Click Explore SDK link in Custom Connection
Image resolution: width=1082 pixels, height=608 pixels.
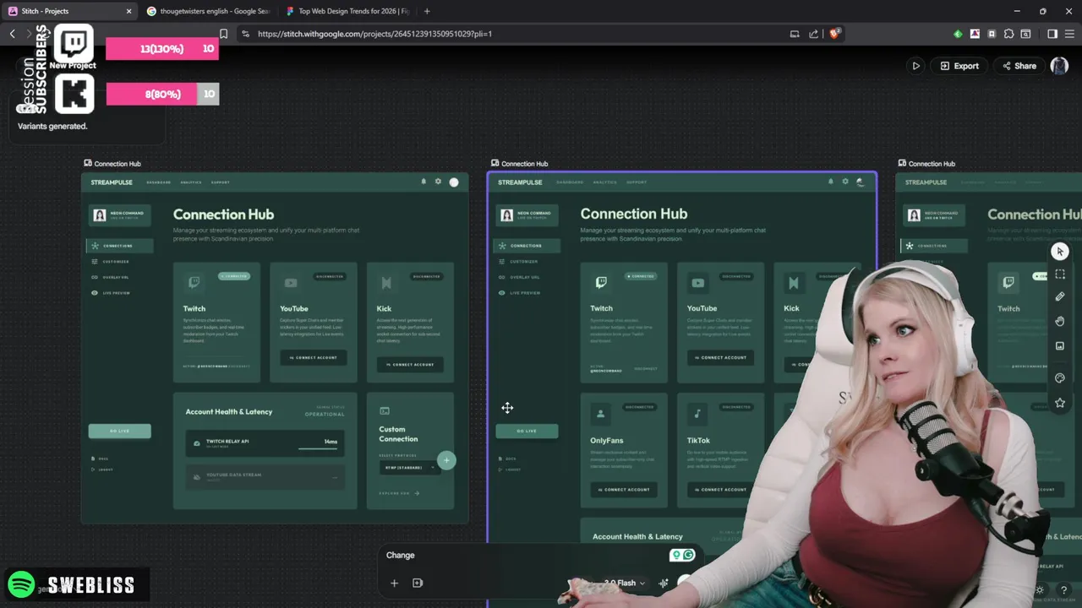click(x=399, y=493)
